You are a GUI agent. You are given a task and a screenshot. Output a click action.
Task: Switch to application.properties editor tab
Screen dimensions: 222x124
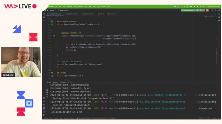88,14
